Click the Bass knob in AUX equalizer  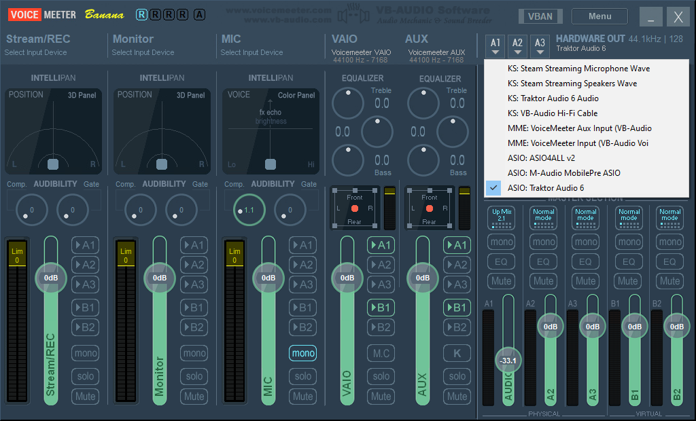(423, 160)
